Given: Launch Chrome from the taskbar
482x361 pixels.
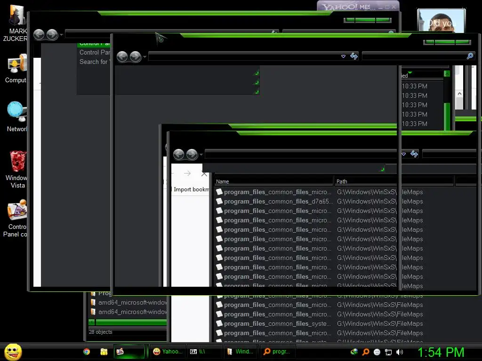Looking at the screenshot, I should click(87, 352).
